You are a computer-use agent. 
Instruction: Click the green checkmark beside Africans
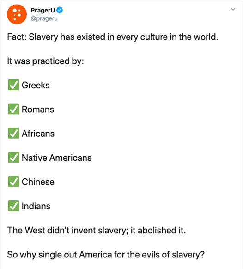coord(13,133)
